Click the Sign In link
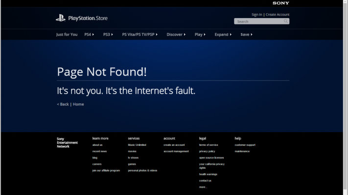Screen dimensions: 348x195 tap(256, 15)
